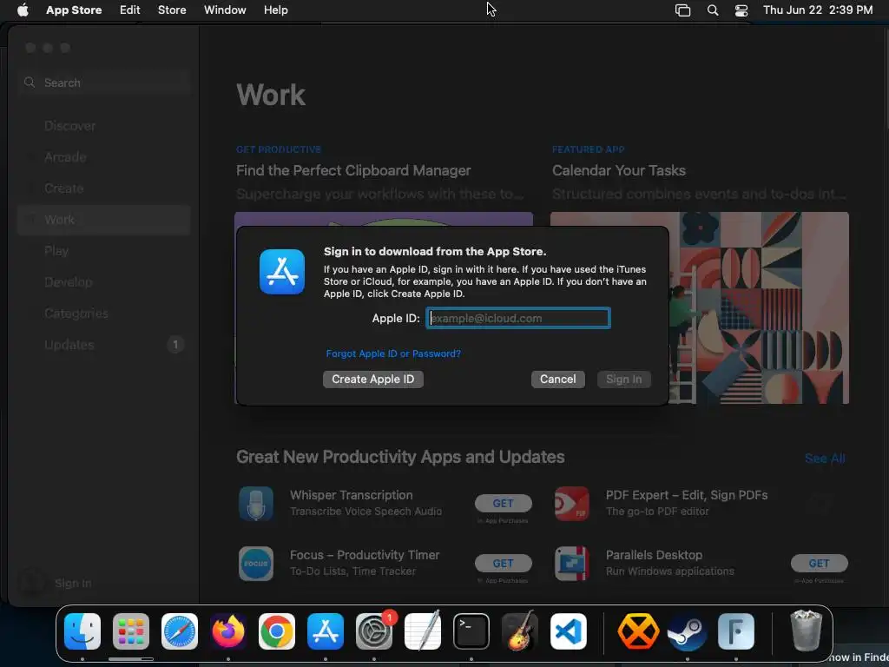The width and height of the screenshot is (889, 667).
Task: Open Visual Studio Code from the dock
Action: click(x=569, y=631)
